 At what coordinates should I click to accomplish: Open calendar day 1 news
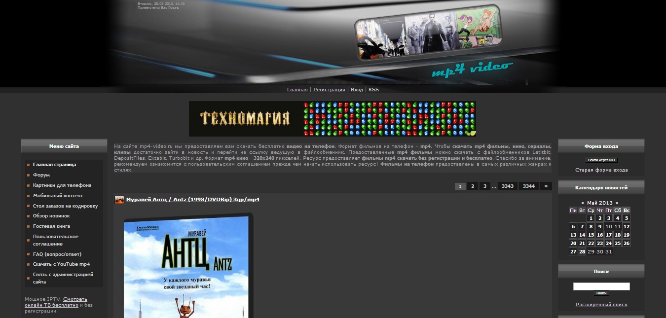point(591,218)
